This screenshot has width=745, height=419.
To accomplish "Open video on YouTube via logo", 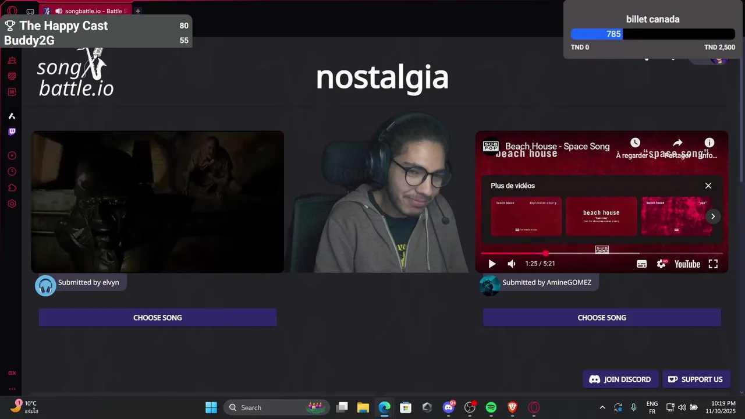I will click(x=687, y=264).
